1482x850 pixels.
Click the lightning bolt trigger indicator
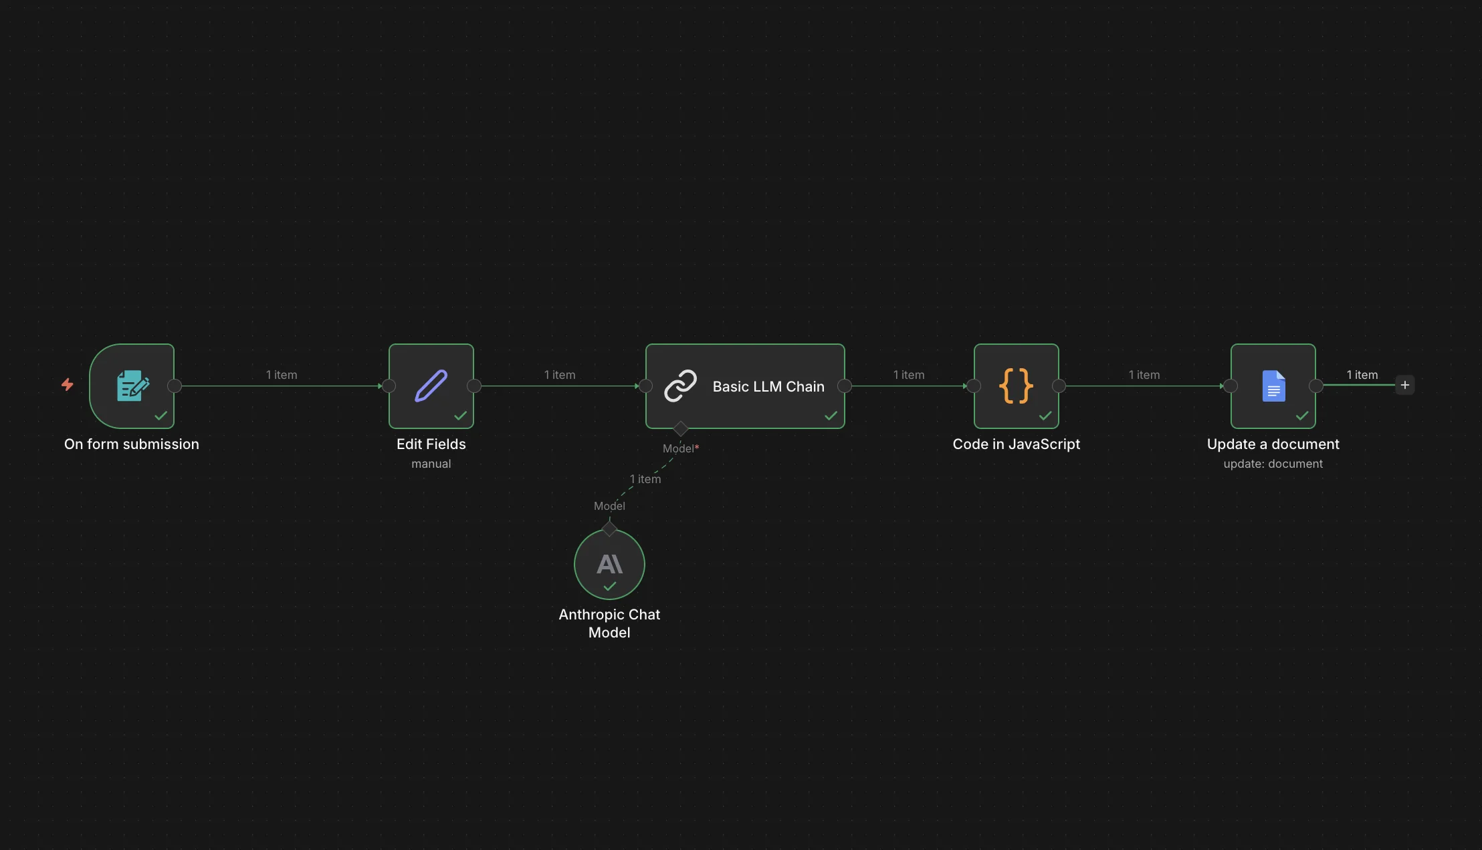(67, 385)
